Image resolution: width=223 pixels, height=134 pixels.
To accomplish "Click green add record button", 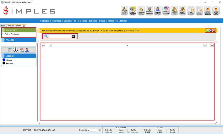I will (x=207, y=31).
